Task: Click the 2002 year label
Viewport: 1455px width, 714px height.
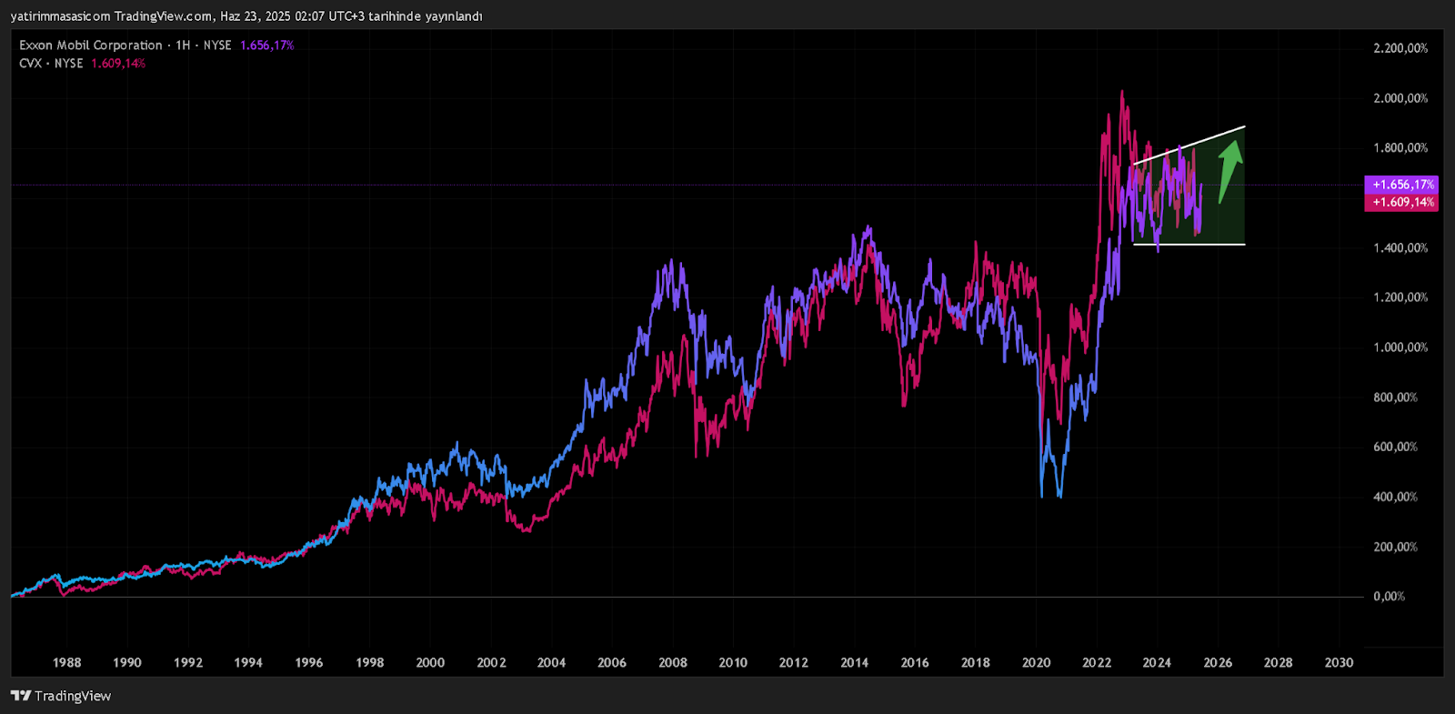Action: pos(491,662)
